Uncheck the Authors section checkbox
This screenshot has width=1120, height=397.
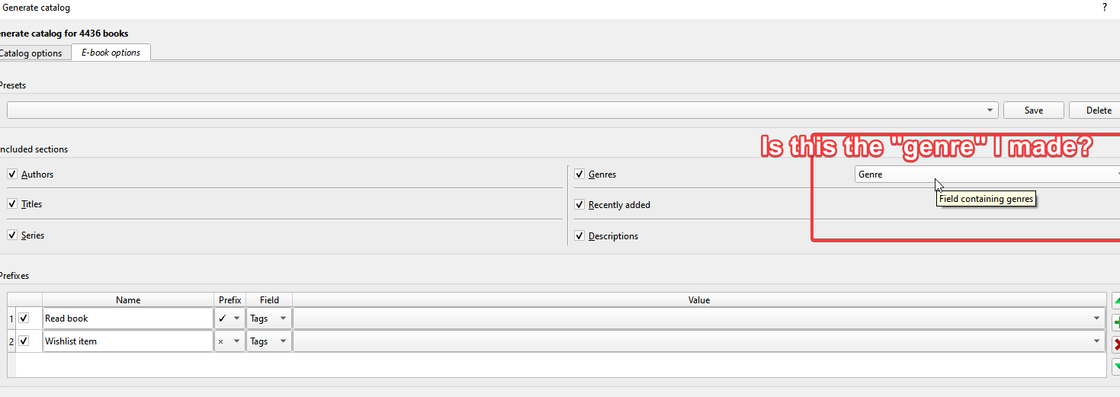(12, 174)
